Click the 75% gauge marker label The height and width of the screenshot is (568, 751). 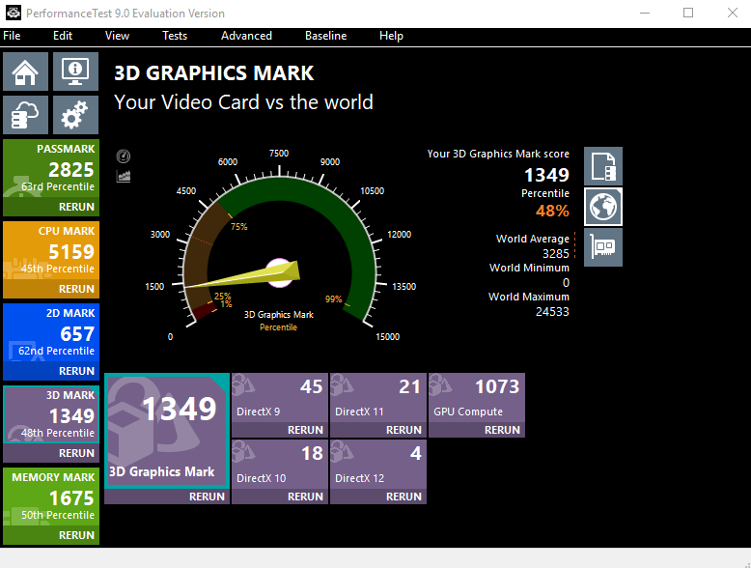pyautogui.click(x=239, y=227)
